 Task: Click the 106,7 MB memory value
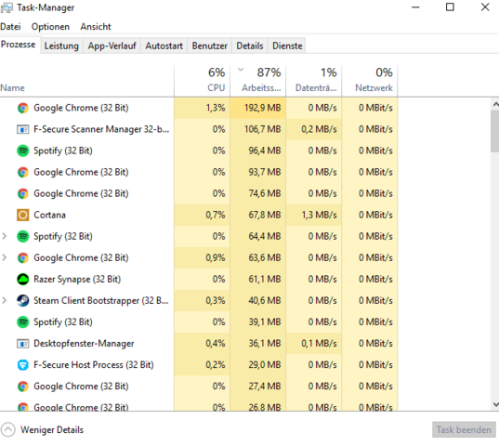(x=263, y=129)
